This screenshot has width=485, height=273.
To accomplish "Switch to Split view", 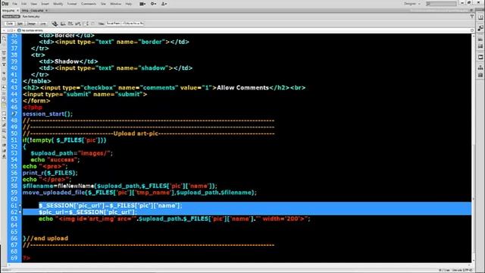I will [x=20, y=24].
